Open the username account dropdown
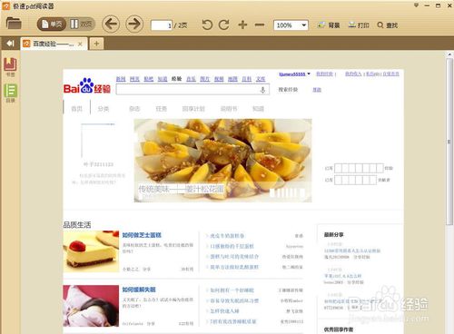 coord(294,74)
